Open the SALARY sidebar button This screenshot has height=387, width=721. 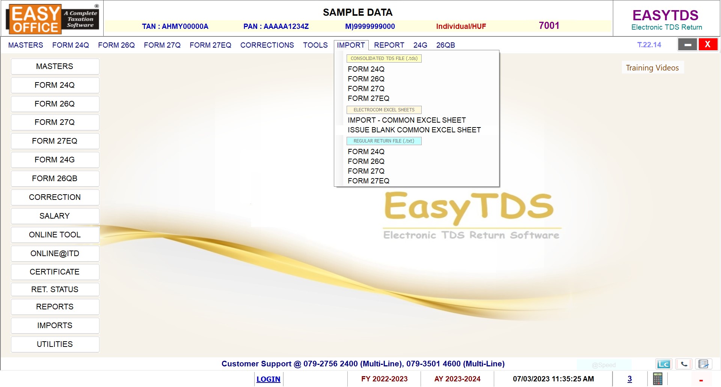[55, 216]
